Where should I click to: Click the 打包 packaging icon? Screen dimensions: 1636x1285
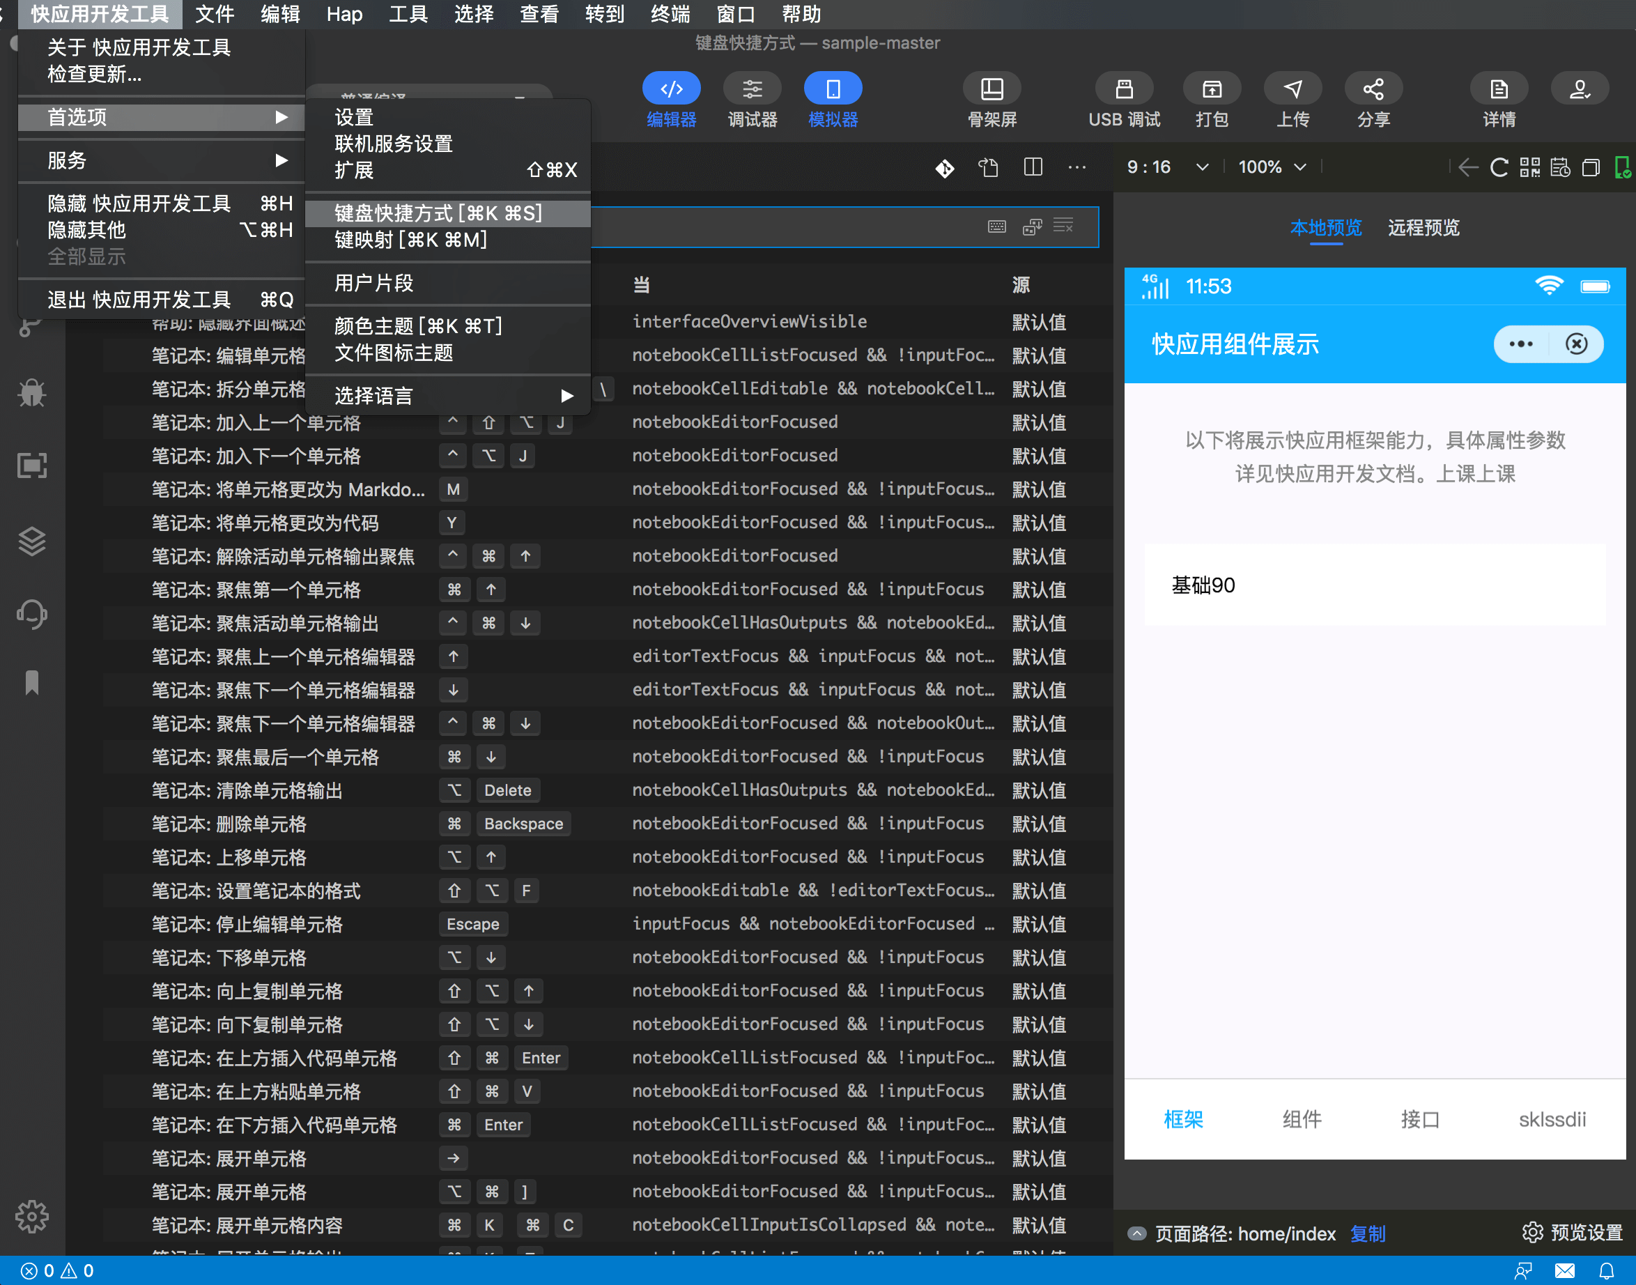(1212, 98)
